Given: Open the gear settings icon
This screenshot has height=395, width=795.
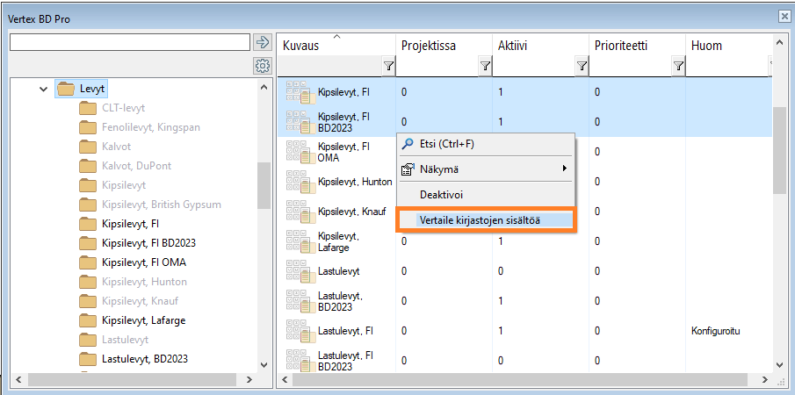Looking at the screenshot, I should [x=262, y=66].
